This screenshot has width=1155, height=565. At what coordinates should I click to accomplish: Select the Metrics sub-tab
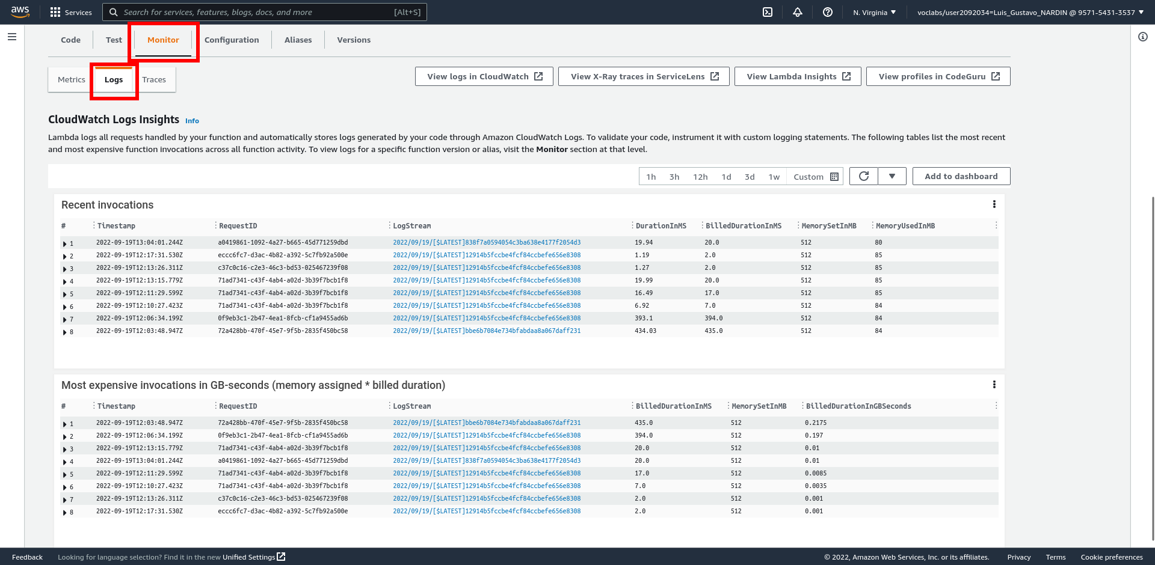click(x=71, y=79)
